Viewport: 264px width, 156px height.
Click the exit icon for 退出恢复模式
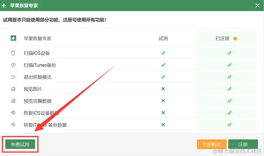click(x=13, y=77)
